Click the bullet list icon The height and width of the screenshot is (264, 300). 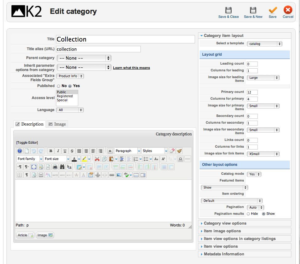(x=146, y=159)
